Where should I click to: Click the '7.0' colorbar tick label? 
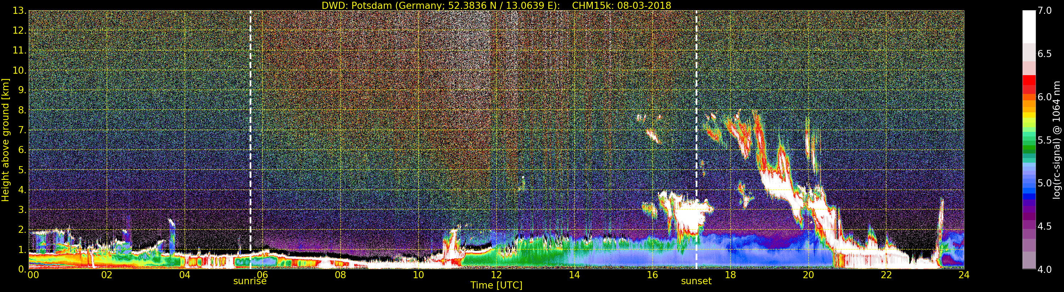[x=1044, y=11]
